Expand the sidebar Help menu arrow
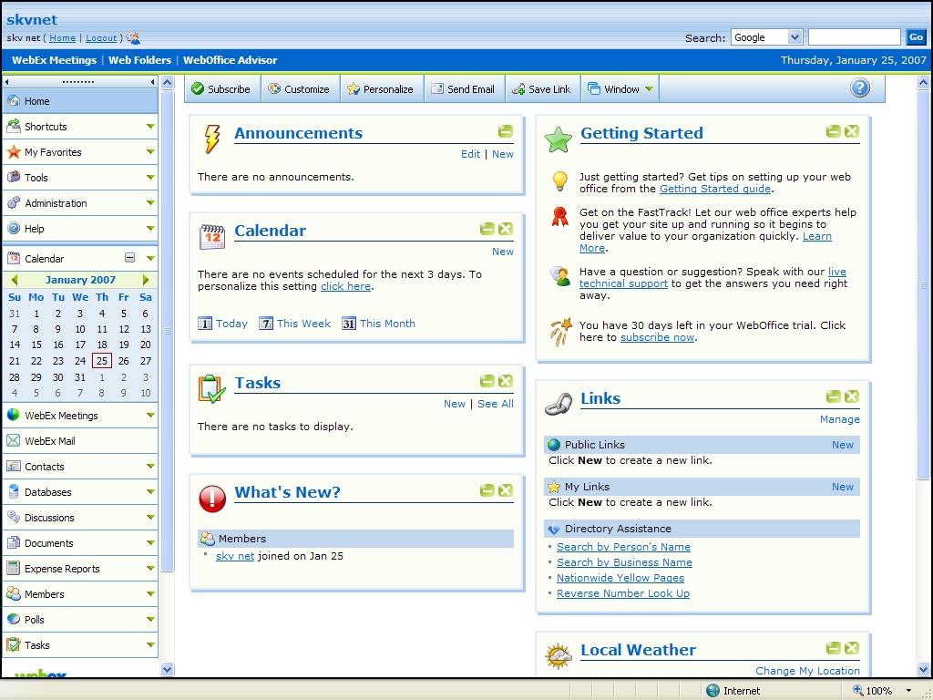 (x=150, y=229)
